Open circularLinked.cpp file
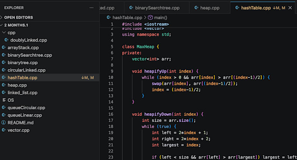The height and width of the screenshot is (160, 297). coord(27,70)
